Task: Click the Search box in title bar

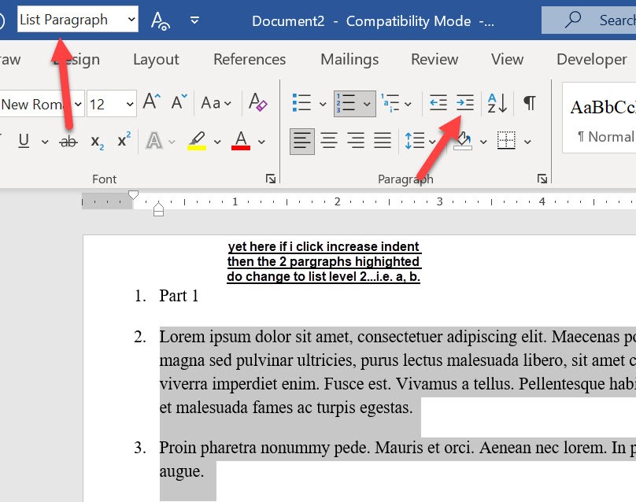Action: tap(589, 20)
